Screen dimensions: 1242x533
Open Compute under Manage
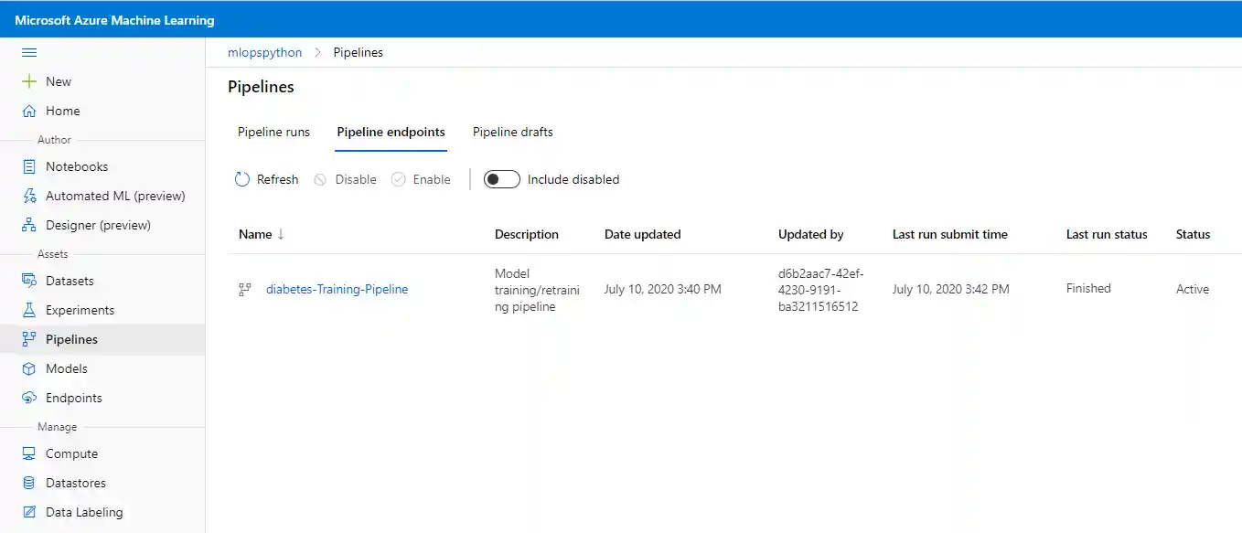point(71,453)
